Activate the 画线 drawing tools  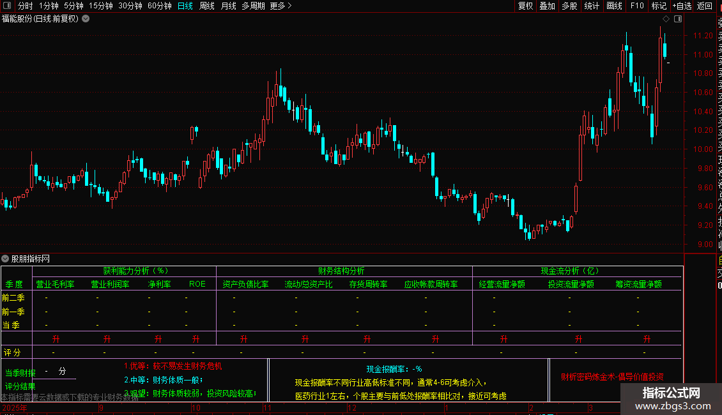pyautogui.click(x=614, y=6)
